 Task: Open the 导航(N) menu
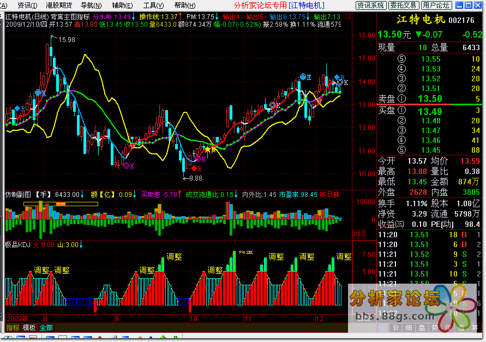pyautogui.click(x=91, y=5)
